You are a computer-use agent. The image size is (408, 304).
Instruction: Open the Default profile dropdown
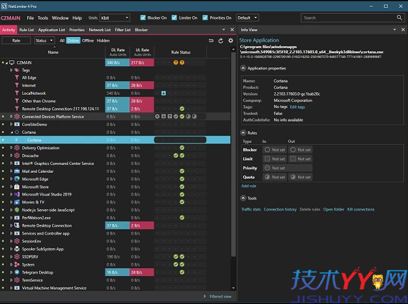(247, 18)
